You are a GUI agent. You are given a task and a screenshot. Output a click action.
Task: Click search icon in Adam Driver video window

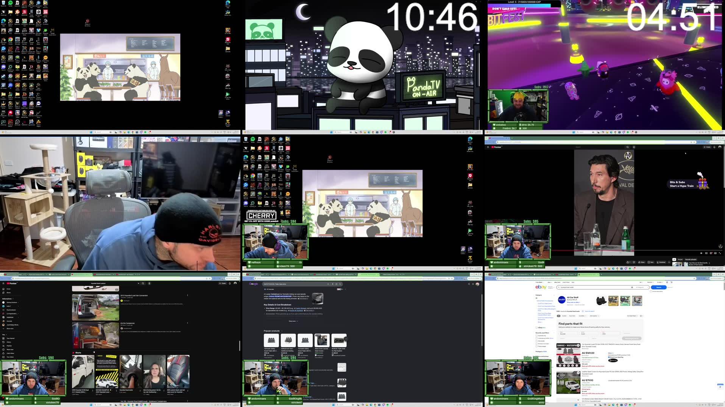click(x=627, y=147)
